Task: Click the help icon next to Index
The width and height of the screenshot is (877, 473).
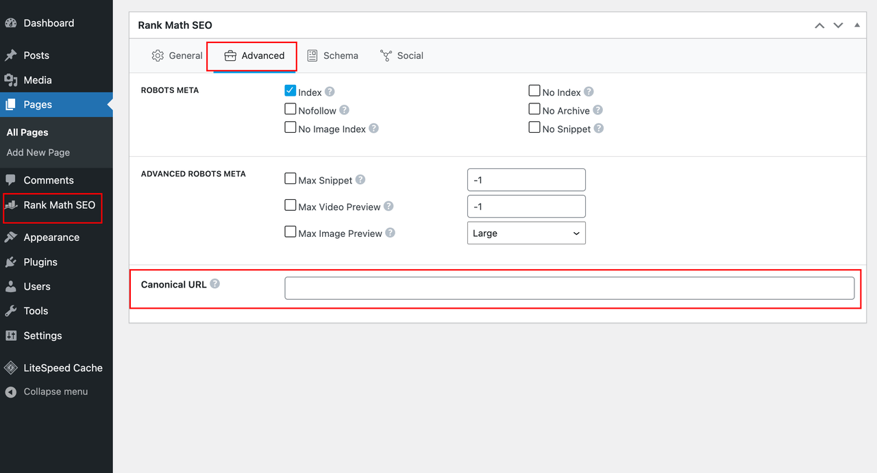Action: 330,92
